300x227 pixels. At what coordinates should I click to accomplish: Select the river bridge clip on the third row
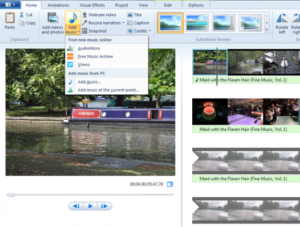(246, 161)
